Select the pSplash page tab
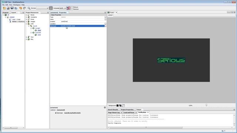 pyautogui.click(x=110, y=15)
